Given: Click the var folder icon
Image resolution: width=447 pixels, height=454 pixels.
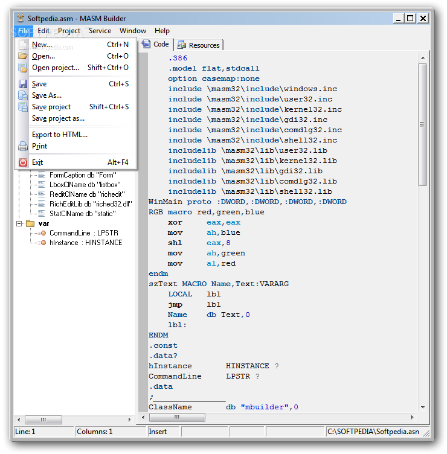Looking at the screenshot, I should [x=30, y=223].
